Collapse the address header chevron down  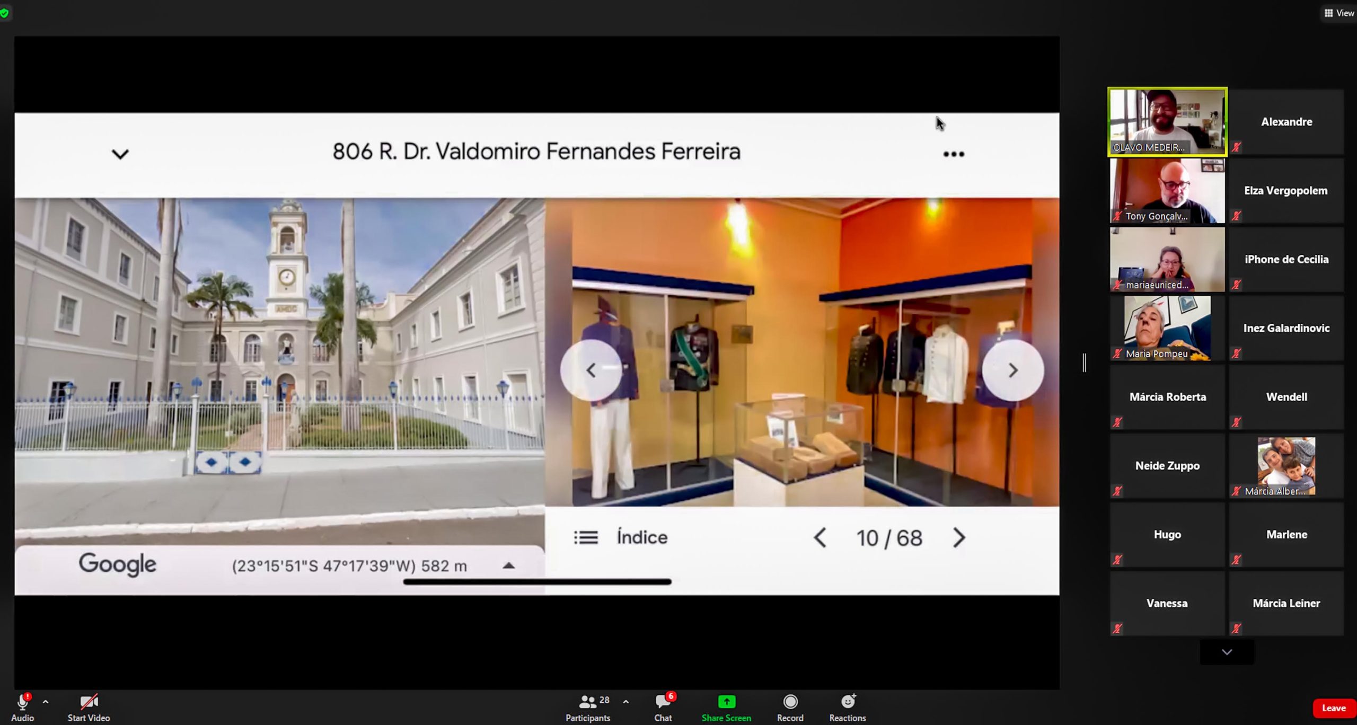coord(120,154)
